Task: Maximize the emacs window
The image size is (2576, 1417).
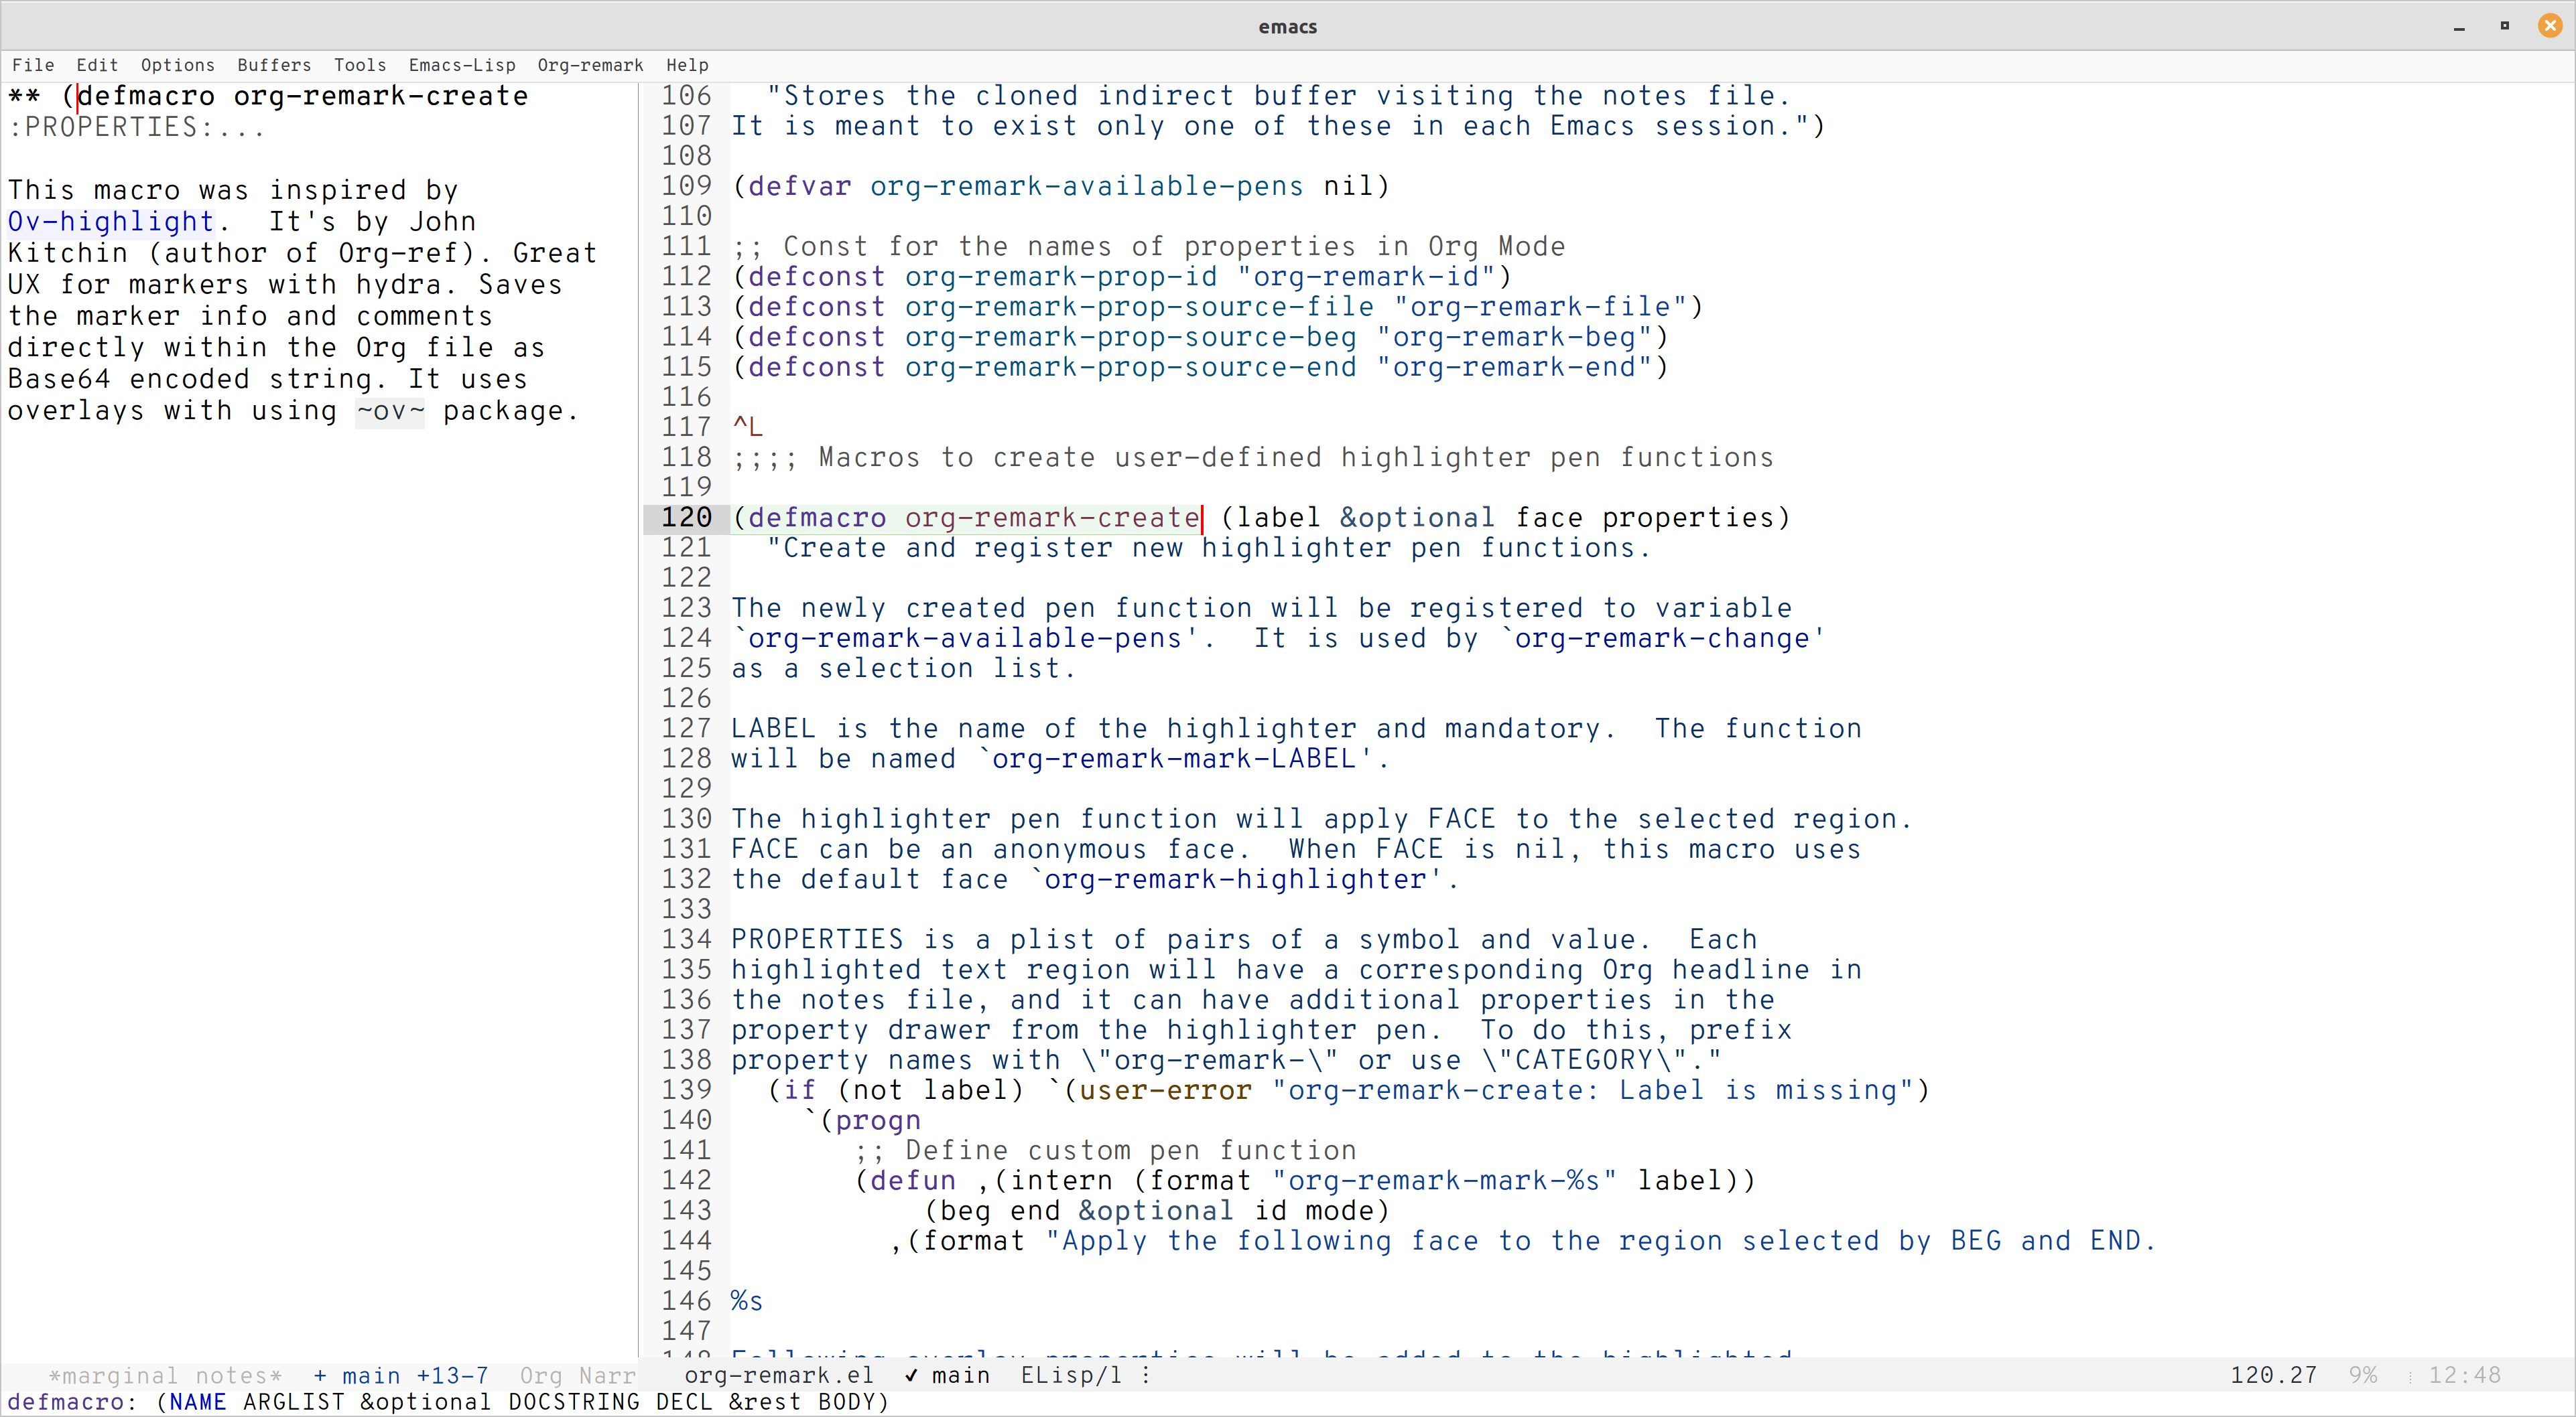Action: 2504,26
